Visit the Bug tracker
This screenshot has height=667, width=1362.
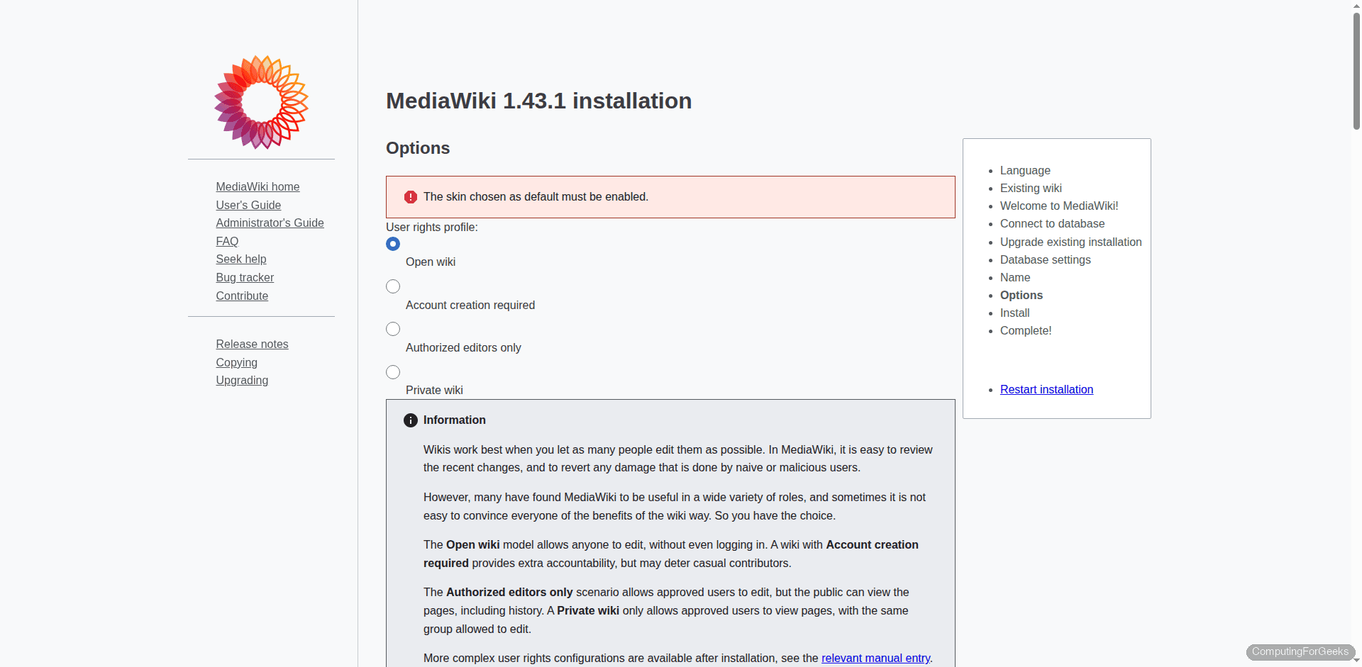(x=245, y=277)
